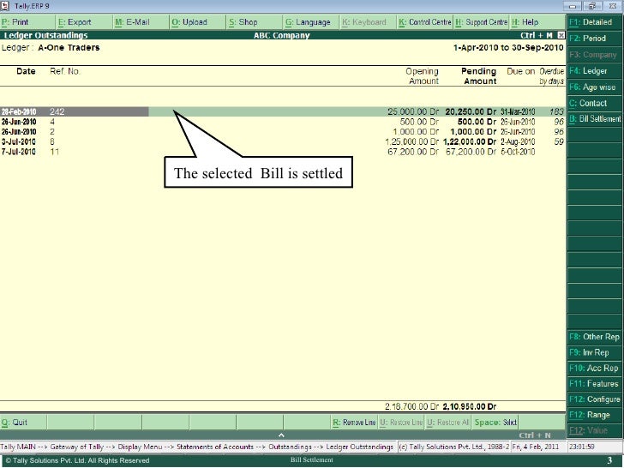This screenshot has width=624, height=468.
Task: Click the Due on column header
Action: tap(520, 71)
